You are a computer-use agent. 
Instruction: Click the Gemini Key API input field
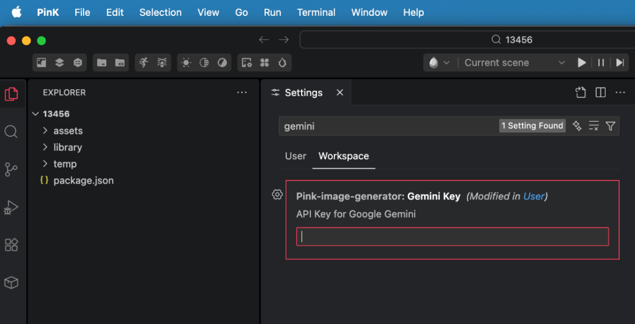[452, 236]
